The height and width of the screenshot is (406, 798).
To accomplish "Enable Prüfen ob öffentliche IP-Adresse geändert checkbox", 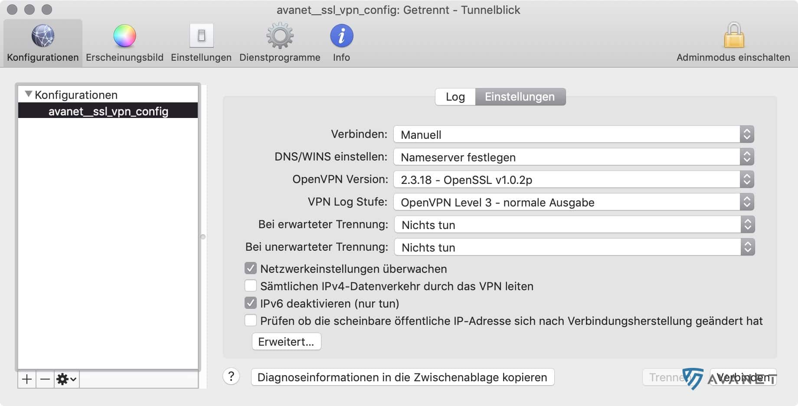I will [x=251, y=321].
